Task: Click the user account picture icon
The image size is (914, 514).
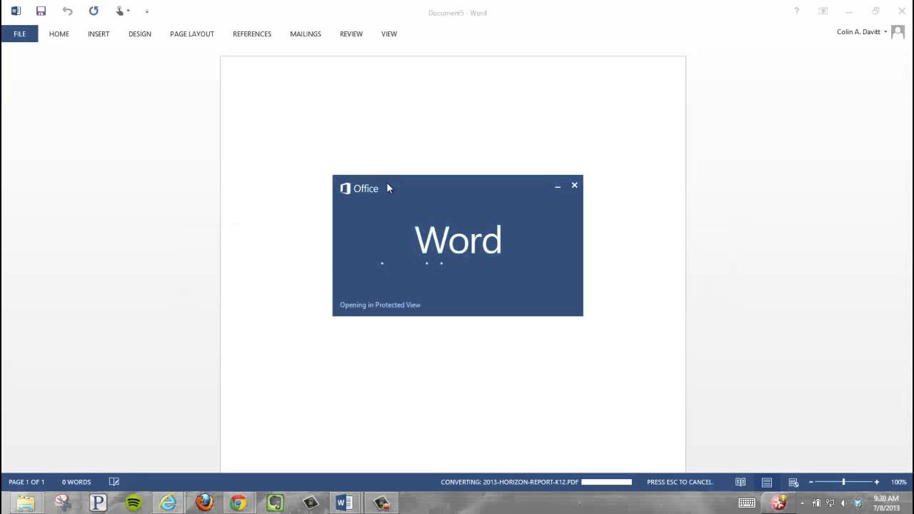Action: tap(898, 32)
